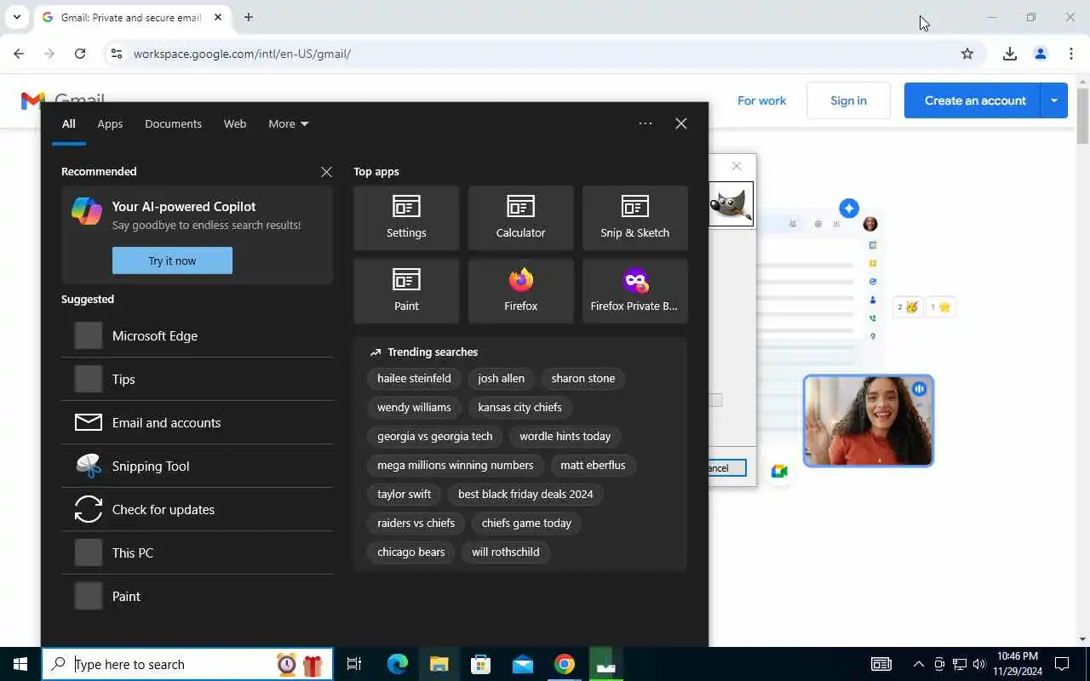This screenshot has width=1090, height=681.
Task: Open Mail app from taskbar
Action: coord(523,664)
